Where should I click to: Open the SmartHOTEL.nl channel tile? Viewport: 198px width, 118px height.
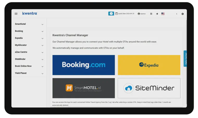(x=84, y=88)
